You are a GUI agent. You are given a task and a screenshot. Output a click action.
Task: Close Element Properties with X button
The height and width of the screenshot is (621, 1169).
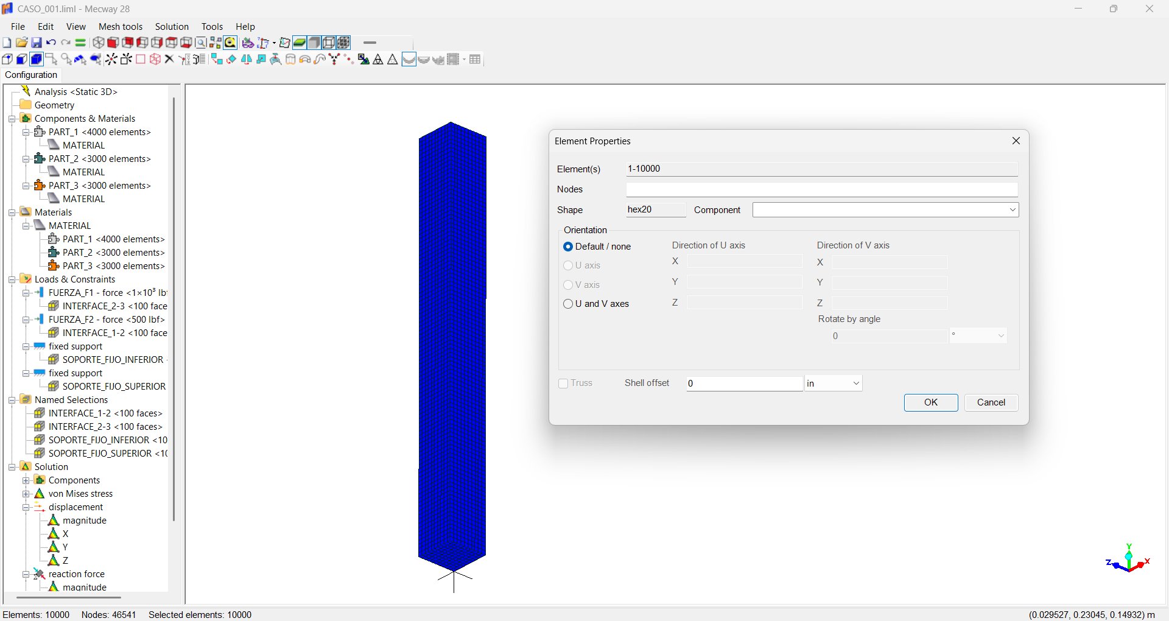tap(1016, 141)
